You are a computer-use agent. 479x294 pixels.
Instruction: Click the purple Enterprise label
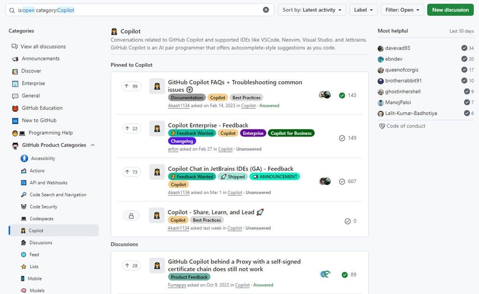[x=253, y=133]
